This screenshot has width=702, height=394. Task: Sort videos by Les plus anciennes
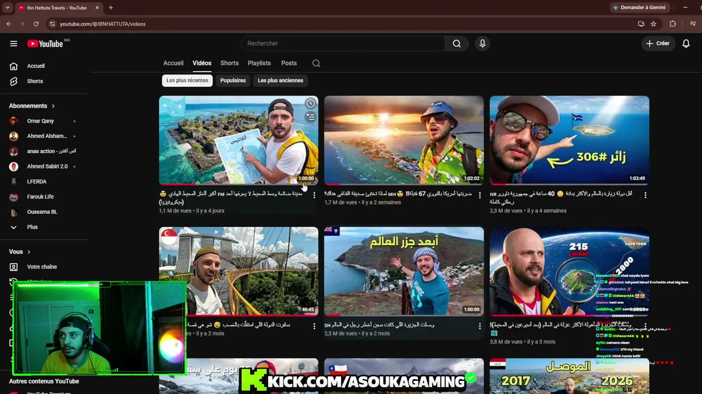(280, 80)
